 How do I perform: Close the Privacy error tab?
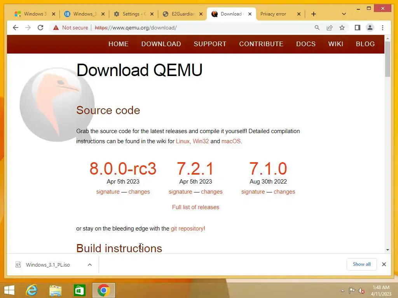[x=299, y=14]
